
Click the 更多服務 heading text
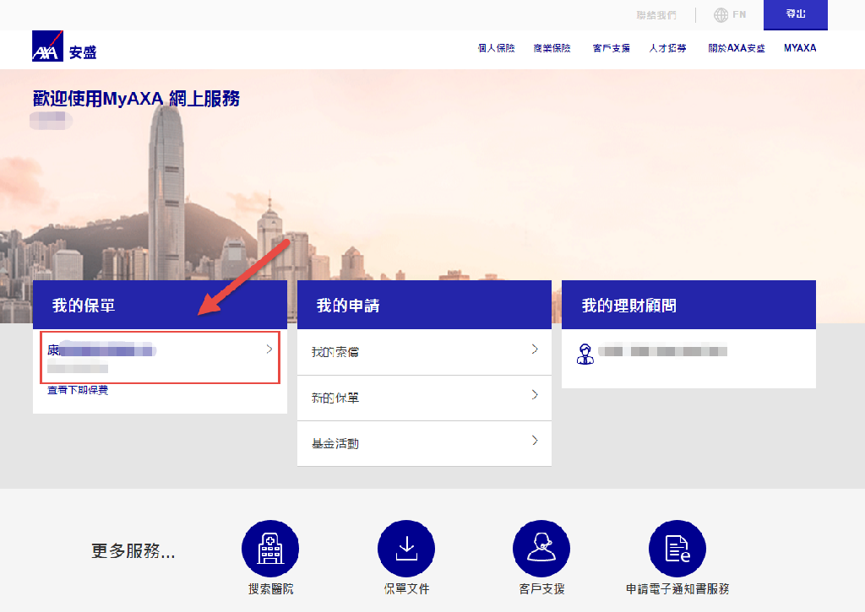[x=133, y=550]
